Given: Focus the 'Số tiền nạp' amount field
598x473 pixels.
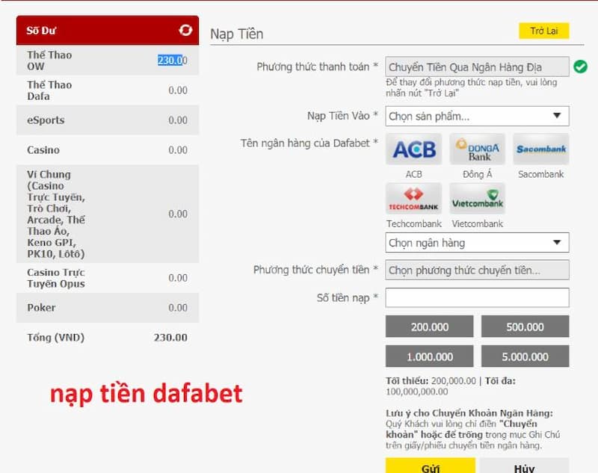Looking at the screenshot, I should pyautogui.click(x=477, y=298).
